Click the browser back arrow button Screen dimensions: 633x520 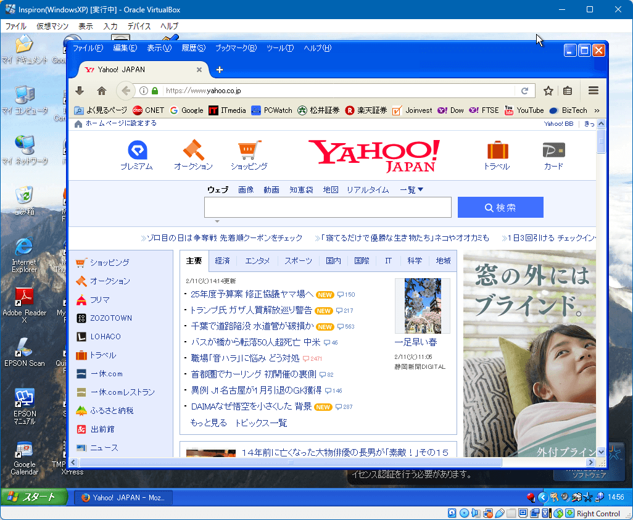pos(125,91)
